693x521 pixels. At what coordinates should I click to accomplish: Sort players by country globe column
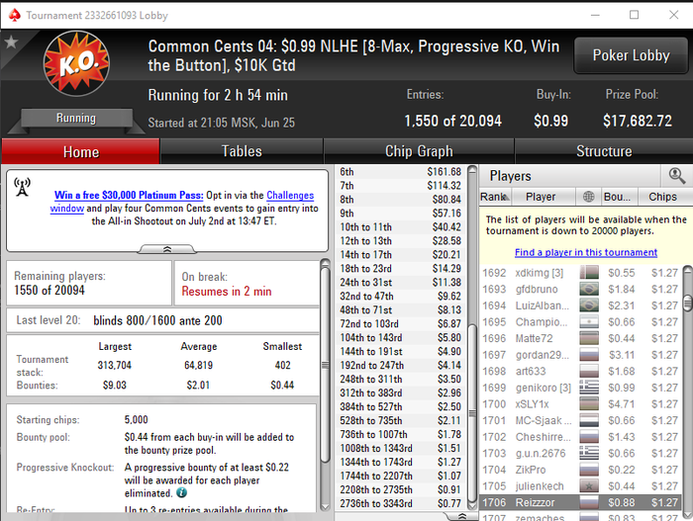point(589,197)
